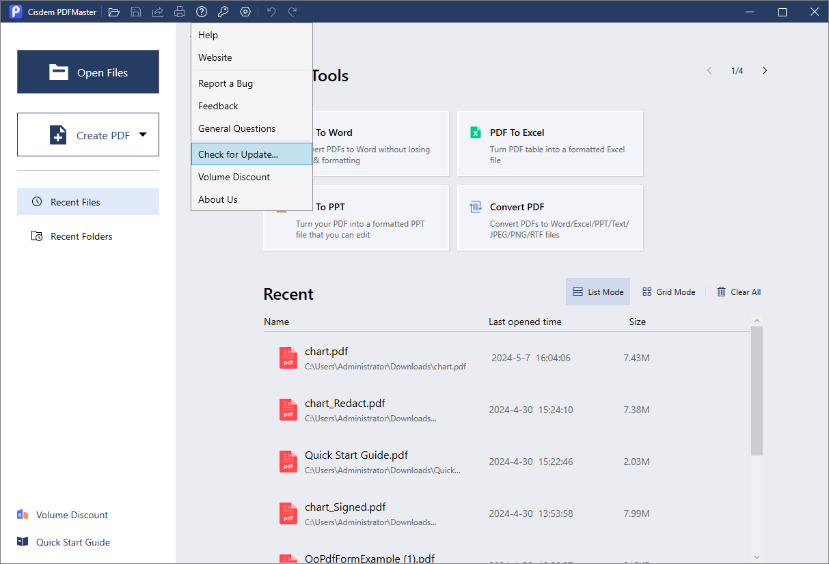The height and width of the screenshot is (564, 829).
Task: Expand the Create PDF dropdown arrow
Action: pyautogui.click(x=143, y=135)
